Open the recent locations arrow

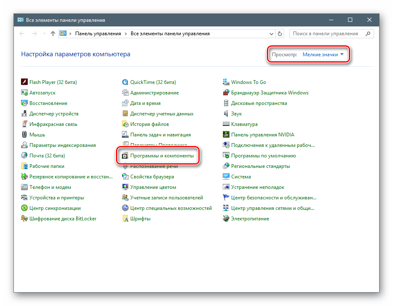(x=44, y=34)
